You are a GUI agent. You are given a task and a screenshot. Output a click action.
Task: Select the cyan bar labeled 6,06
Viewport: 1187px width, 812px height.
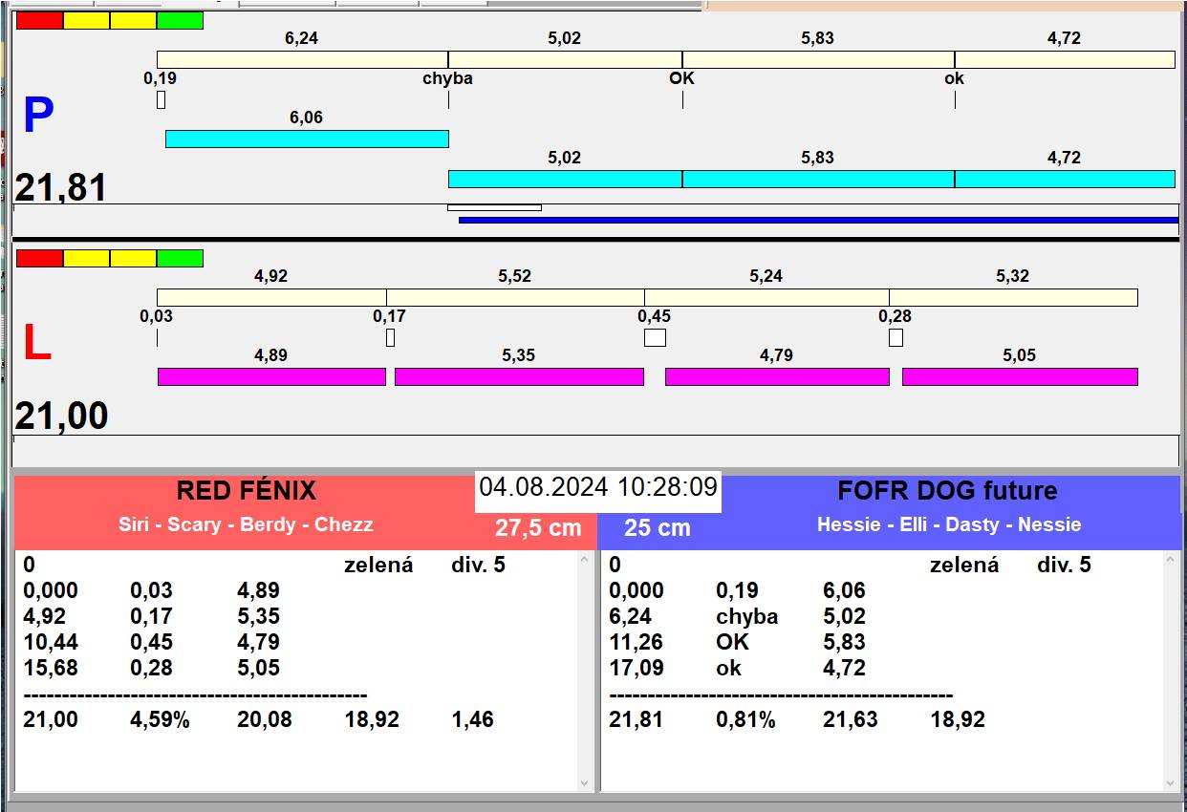(x=307, y=139)
